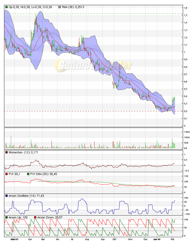Image resolution: width=195 pixels, height=245 pixels.
Task: Click the Okt label on the time axis
Action: click(x=115, y=240)
